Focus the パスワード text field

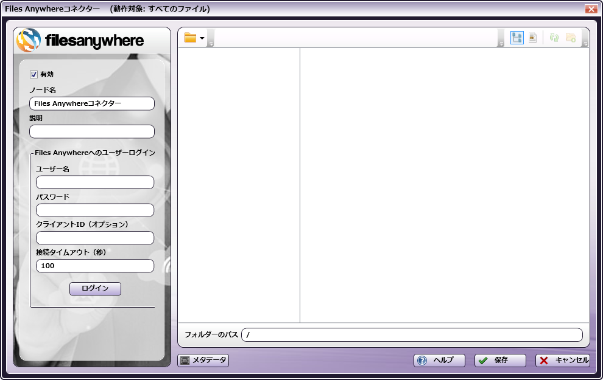click(x=95, y=210)
